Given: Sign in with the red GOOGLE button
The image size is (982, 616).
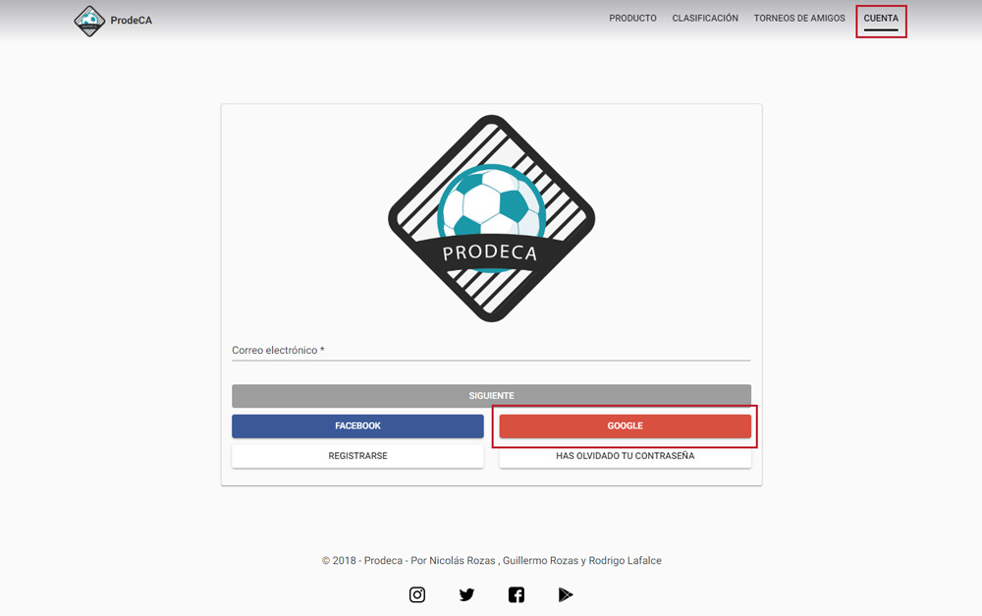Looking at the screenshot, I should pyautogui.click(x=625, y=426).
